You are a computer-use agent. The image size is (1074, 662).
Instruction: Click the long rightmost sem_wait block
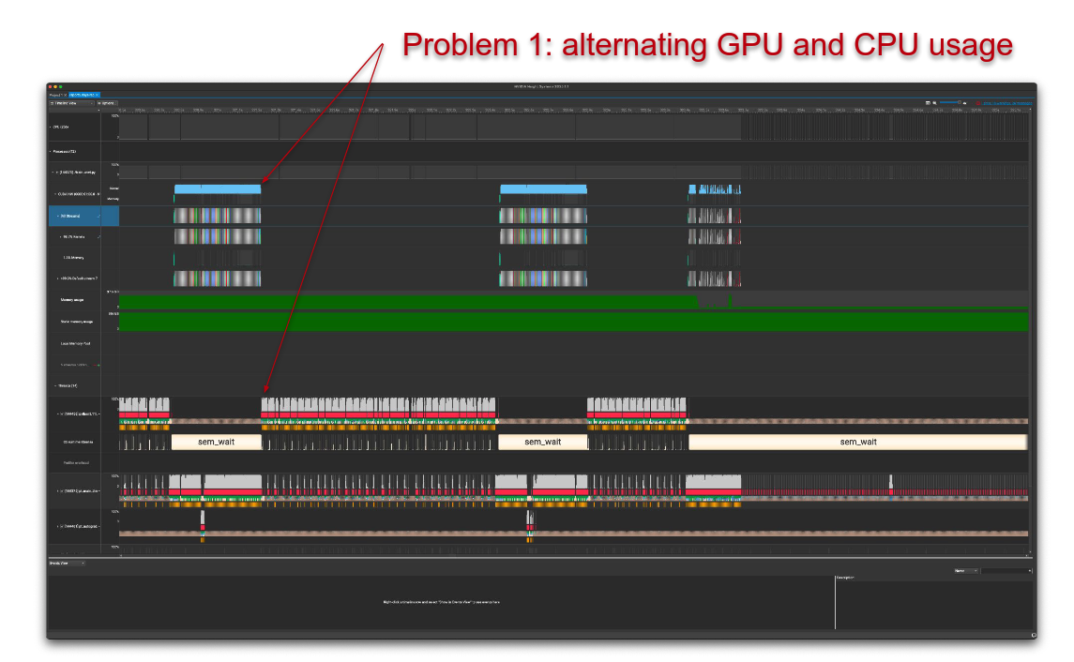click(857, 442)
